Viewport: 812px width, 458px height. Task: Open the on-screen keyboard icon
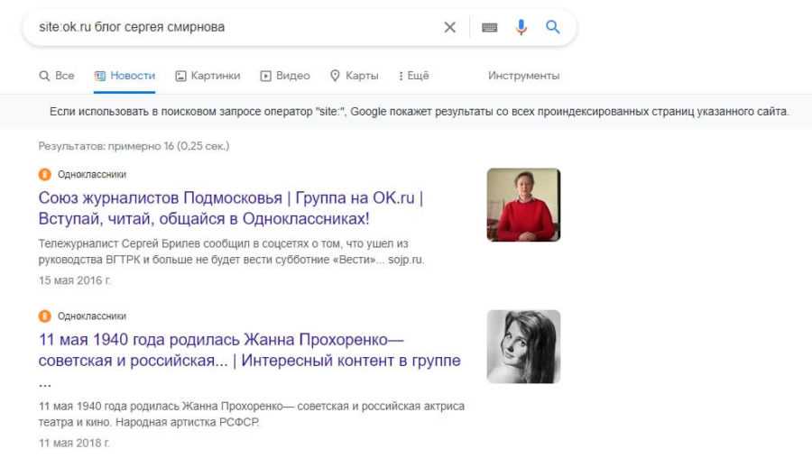pyautogui.click(x=489, y=27)
